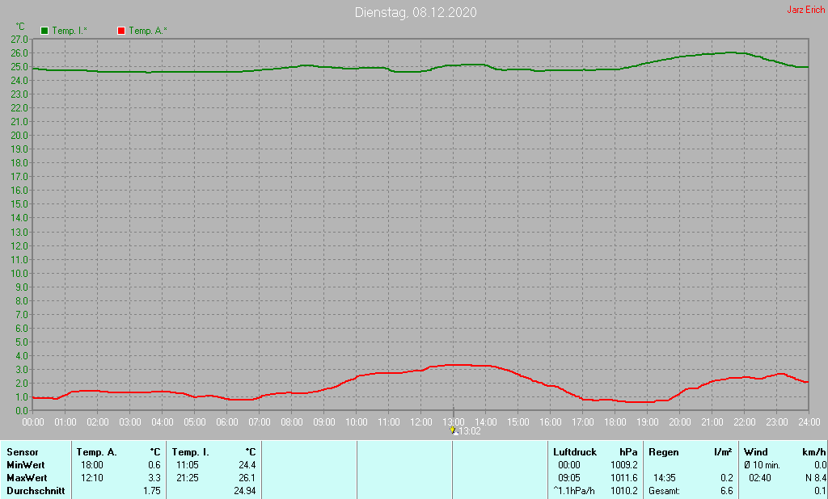This screenshot has height=499, width=828.
Task: Click the Temp. A. average value 1.75
Action: tap(152, 491)
